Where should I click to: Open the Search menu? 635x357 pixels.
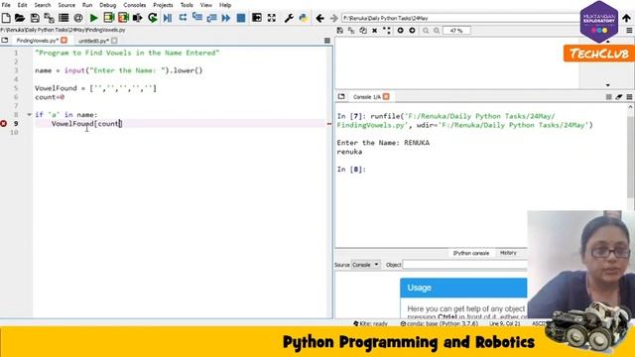[x=43, y=5]
